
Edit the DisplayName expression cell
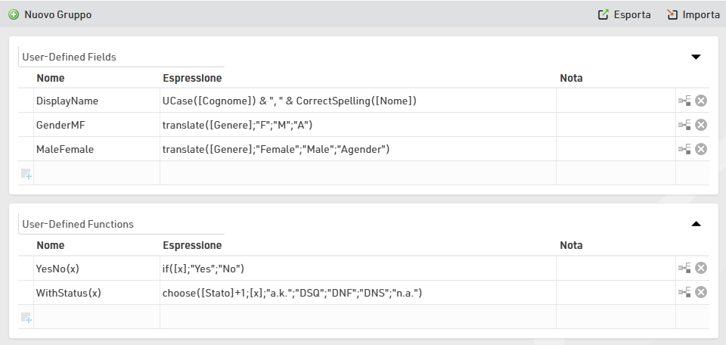click(357, 101)
